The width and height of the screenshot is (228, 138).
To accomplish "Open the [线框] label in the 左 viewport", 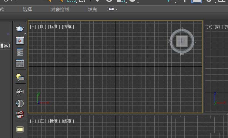I will coord(68,121).
